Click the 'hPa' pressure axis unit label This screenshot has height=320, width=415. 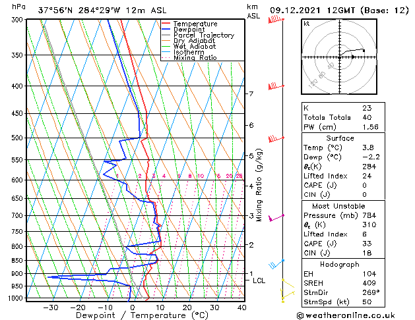(x=18, y=7)
